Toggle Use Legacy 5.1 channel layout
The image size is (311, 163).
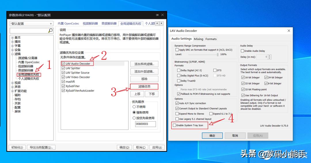(177, 119)
